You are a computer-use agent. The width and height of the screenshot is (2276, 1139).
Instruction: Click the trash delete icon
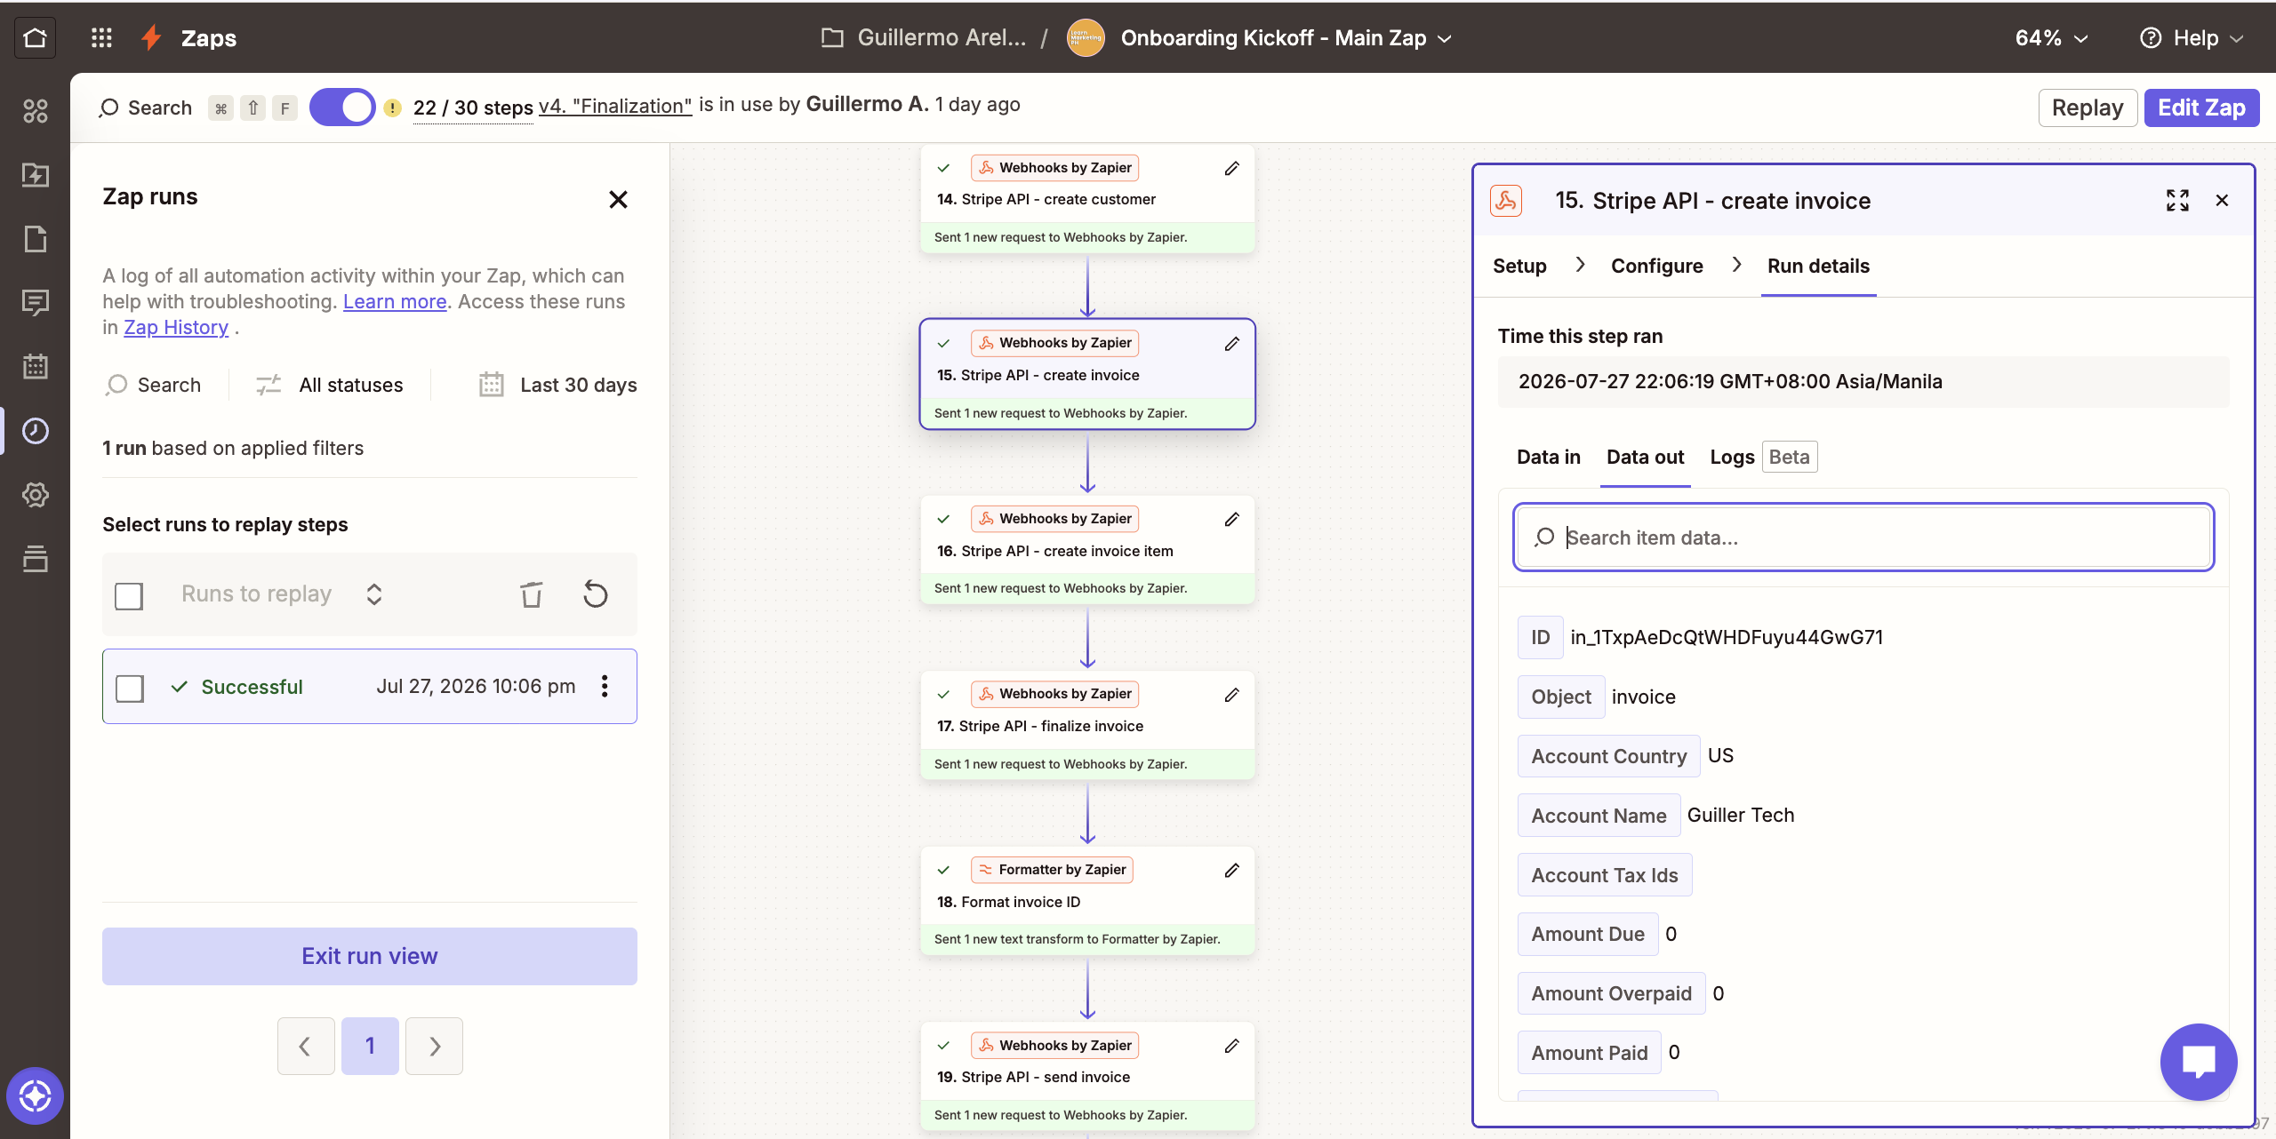pyautogui.click(x=531, y=594)
